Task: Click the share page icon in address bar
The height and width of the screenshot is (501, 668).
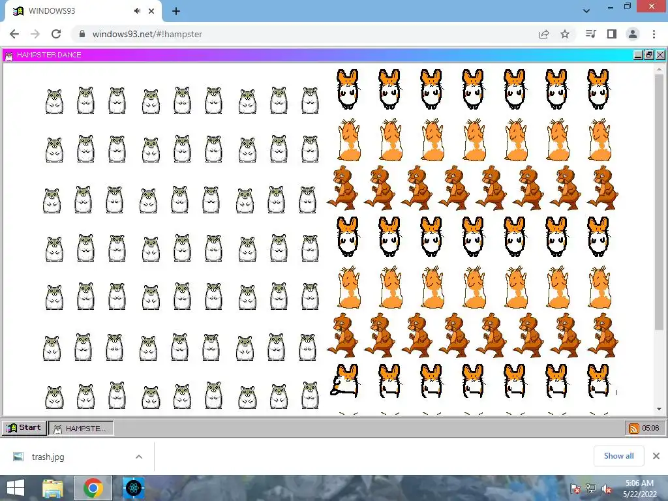Action: [544, 34]
